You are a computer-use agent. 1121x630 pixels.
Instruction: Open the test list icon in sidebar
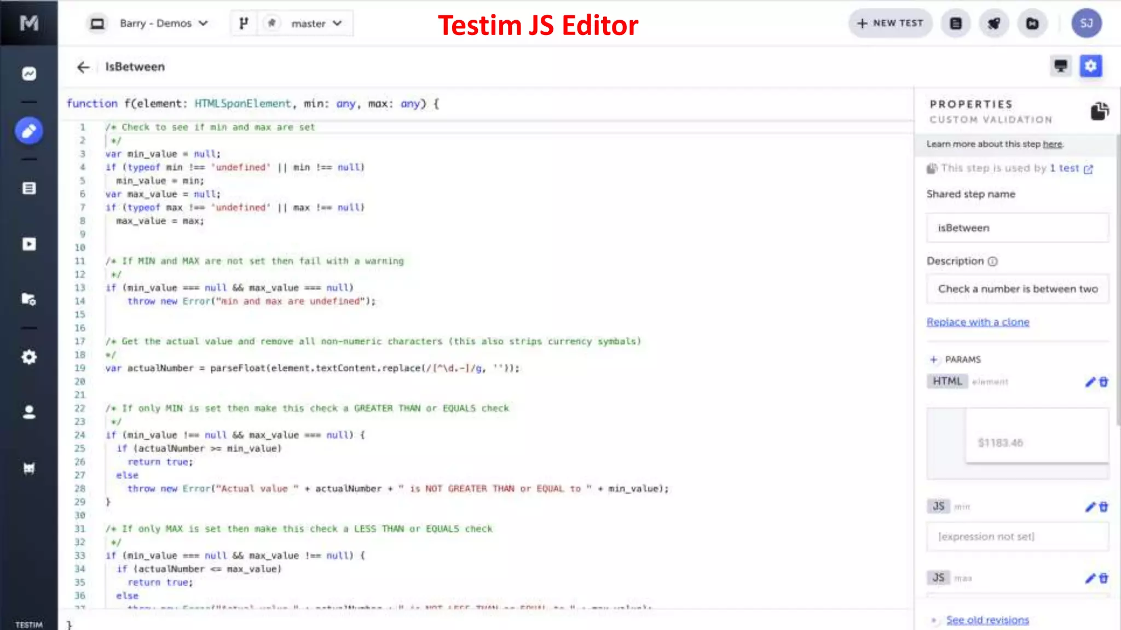click(29, 188)
